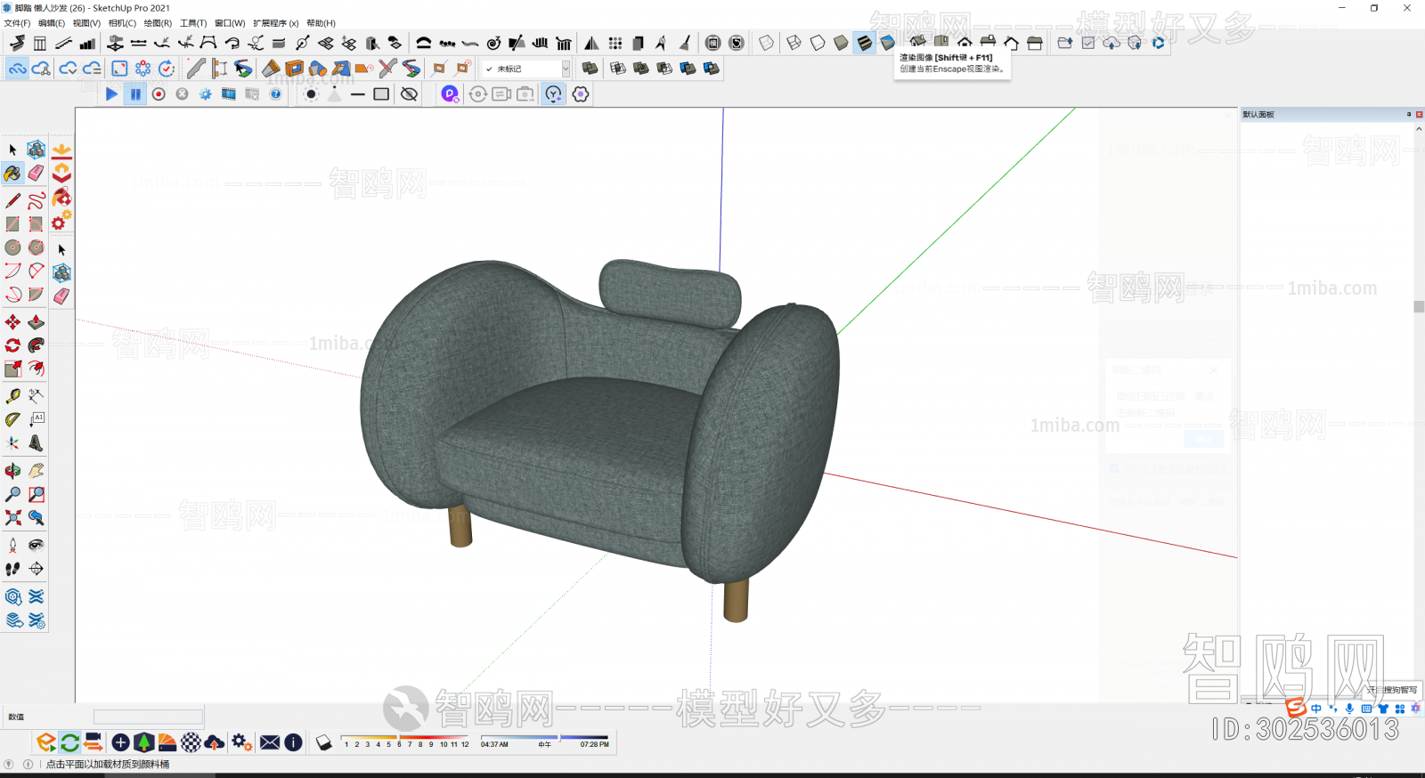
Task: Open the 相机(C) Camera menu
Action: (x=122, y=23)
